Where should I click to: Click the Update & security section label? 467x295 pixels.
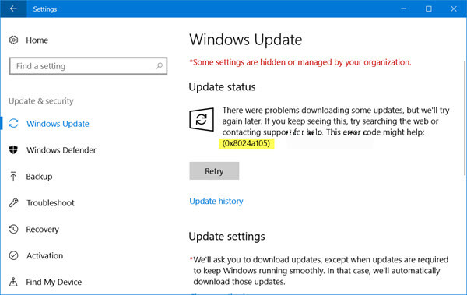(x=41, y=101)
